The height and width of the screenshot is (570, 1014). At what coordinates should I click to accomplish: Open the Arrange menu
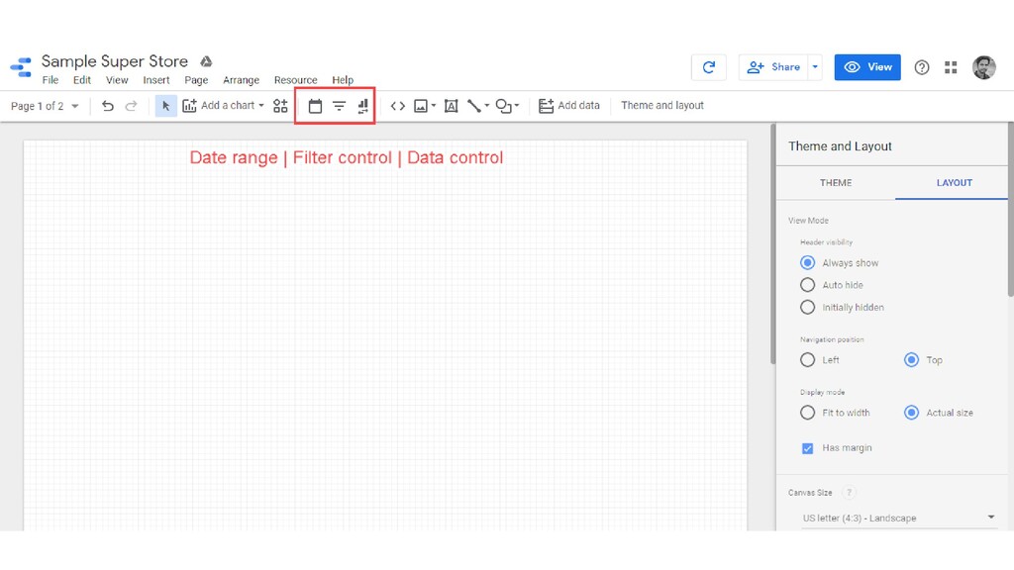(x=242, y=80)
